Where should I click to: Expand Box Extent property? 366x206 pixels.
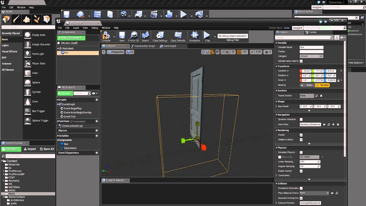point(277,106)
